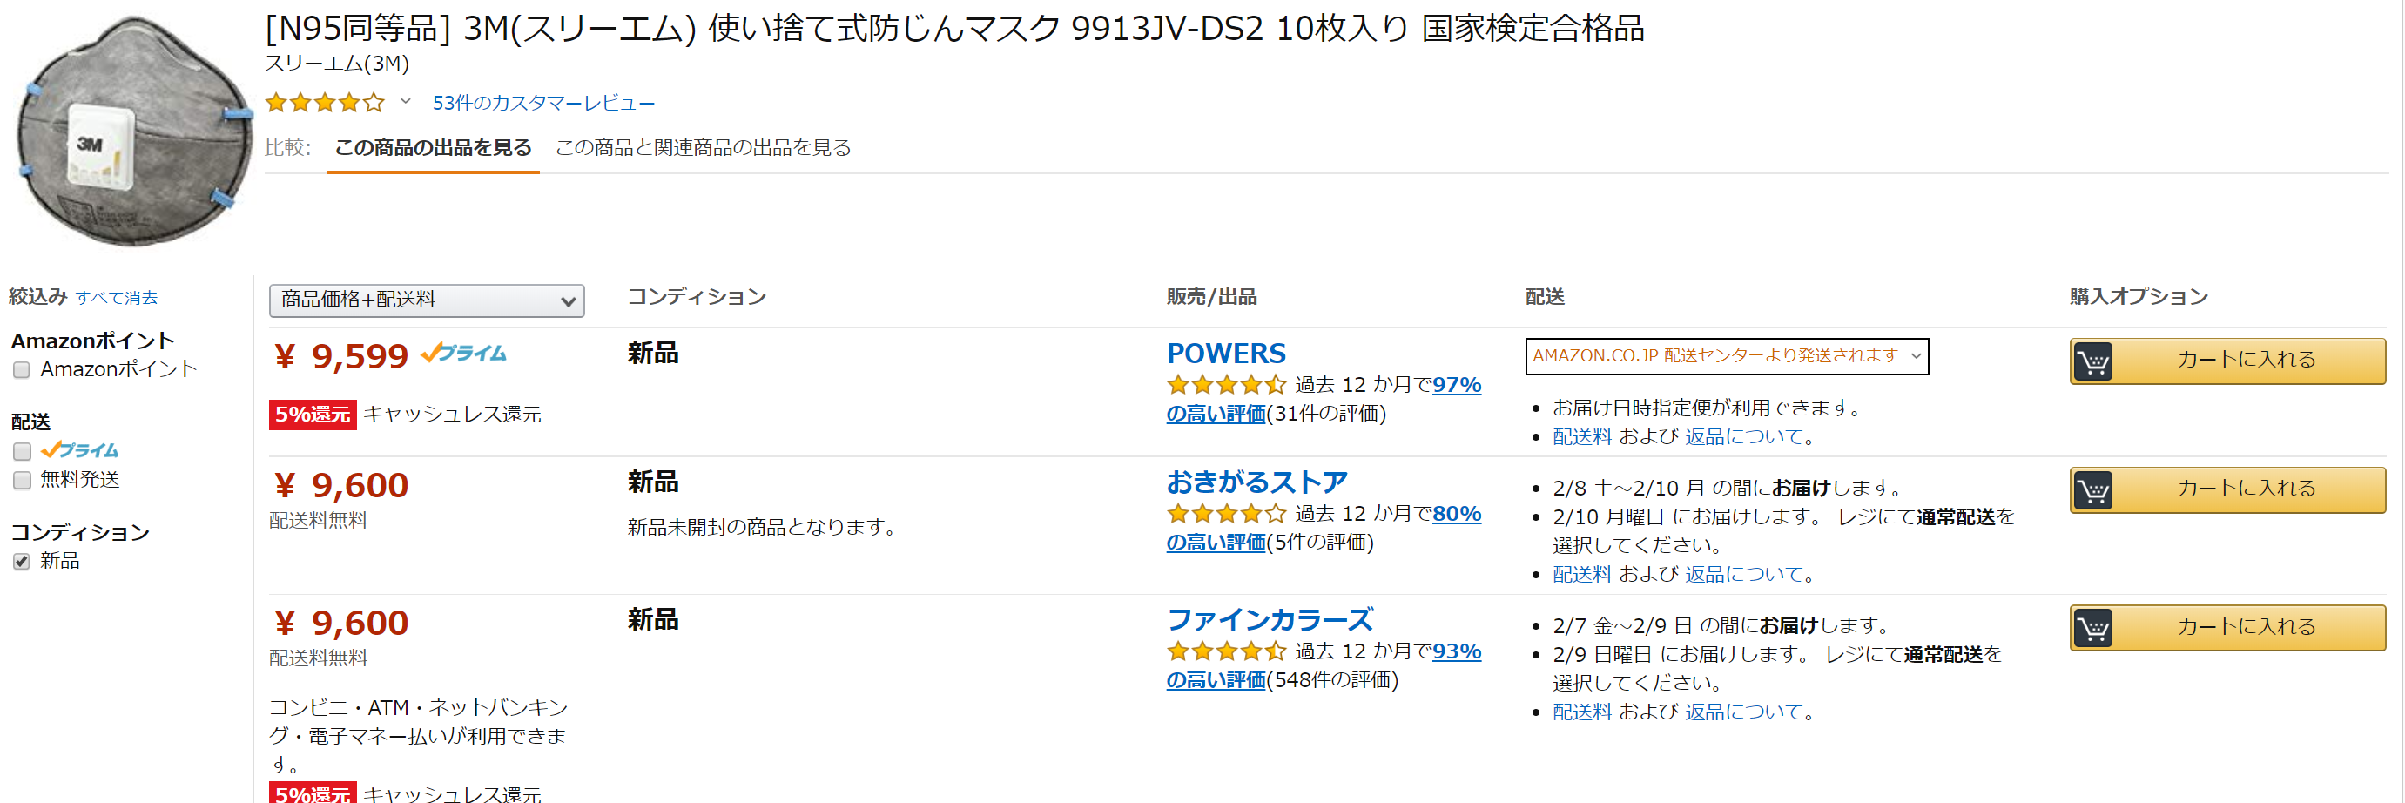Click the product star rating at top
Viewport: 2405px width, 803px height.
pos(325,103)
